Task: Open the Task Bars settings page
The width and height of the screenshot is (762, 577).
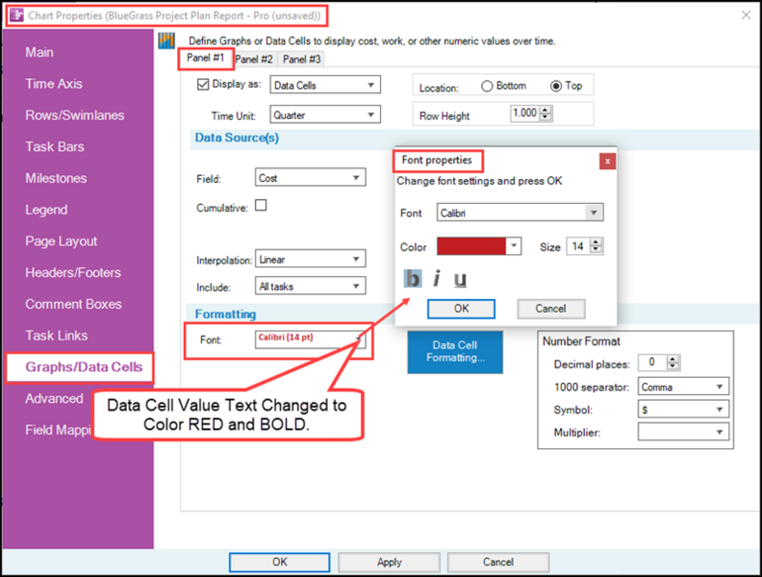Action: point(55,147)
